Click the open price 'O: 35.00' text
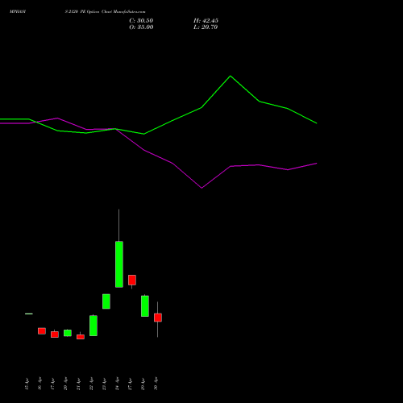403x403 pixels. coord(141,27)
